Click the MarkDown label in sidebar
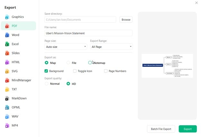This screenshot has width=201, height=137. (19, 98)
